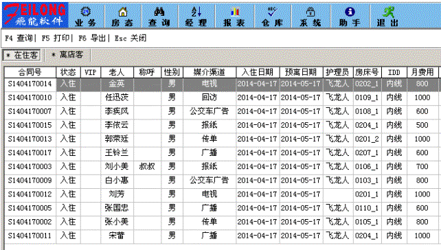Click the 称呼 column header

(x=147, y=72)
